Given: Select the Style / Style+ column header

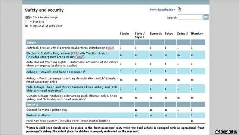Looking at the screenshot, I should pyautogui.click(x=140, y=35).
